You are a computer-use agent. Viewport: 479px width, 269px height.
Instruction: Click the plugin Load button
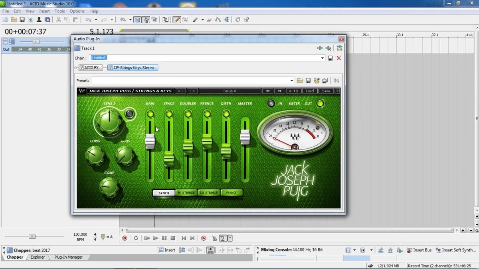(x=310, y=91)
